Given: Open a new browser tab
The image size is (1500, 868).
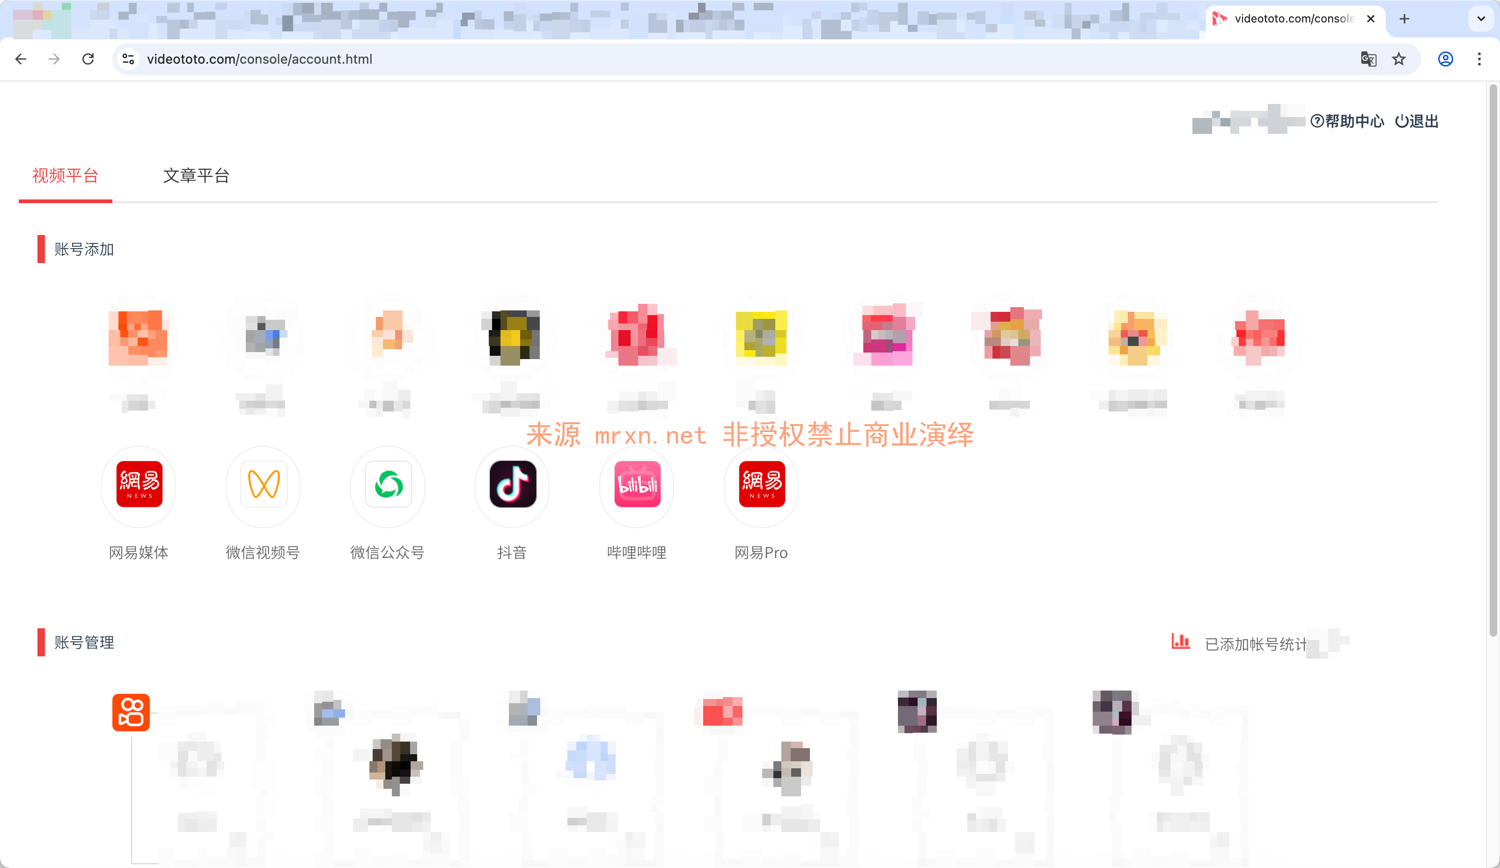Looking at the screenshot, I should (x=1404, y=18).
